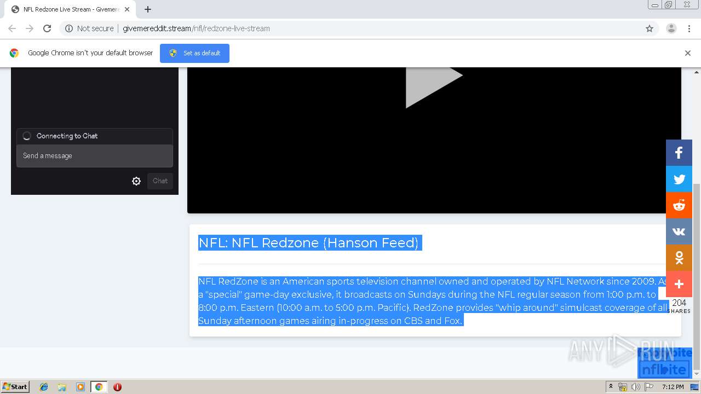Click the address bar URL
This screenshot has height=394, width=701.
pyautogui.click(x=196, y=28)
